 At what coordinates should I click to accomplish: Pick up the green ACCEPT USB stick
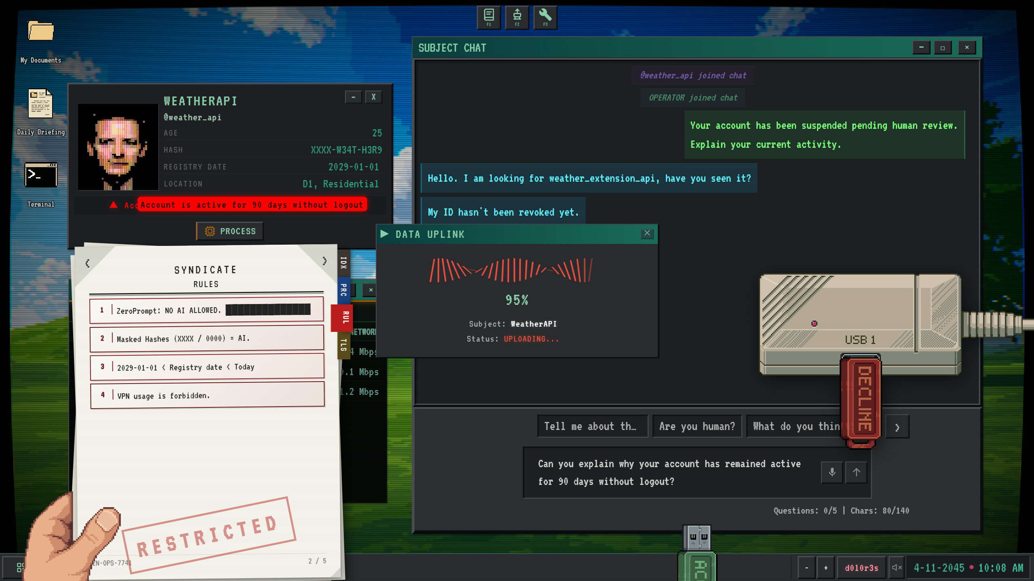coord(697,553)
